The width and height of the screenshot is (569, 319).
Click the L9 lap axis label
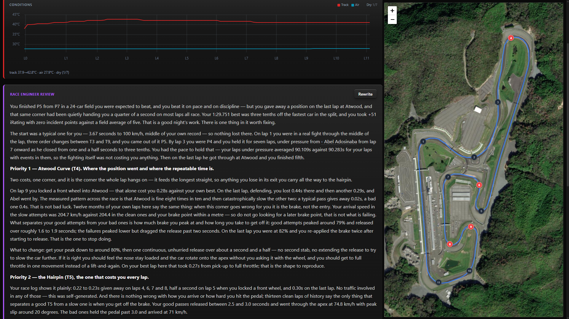(x=306, y=58)
